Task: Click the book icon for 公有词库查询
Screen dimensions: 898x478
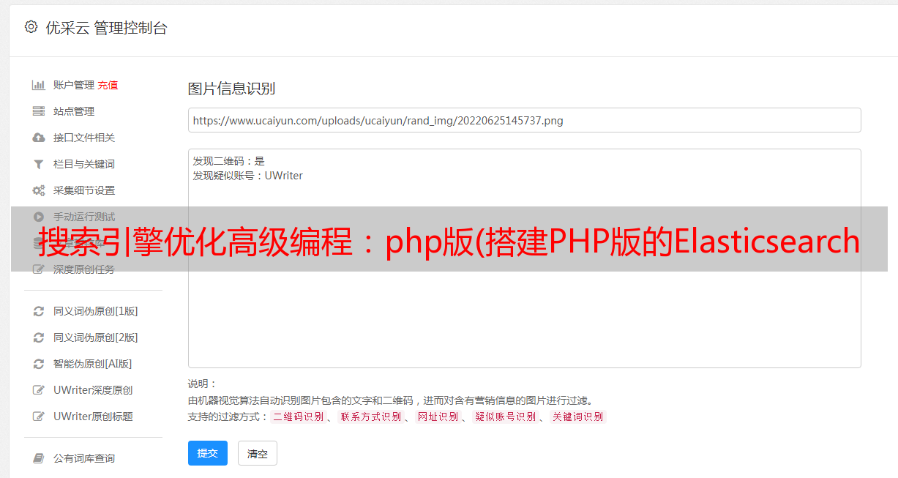Action: point(39,458)
